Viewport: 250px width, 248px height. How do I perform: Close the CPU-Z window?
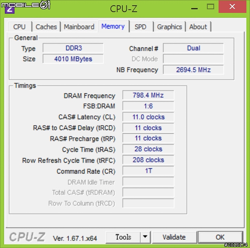pos(232,6)
